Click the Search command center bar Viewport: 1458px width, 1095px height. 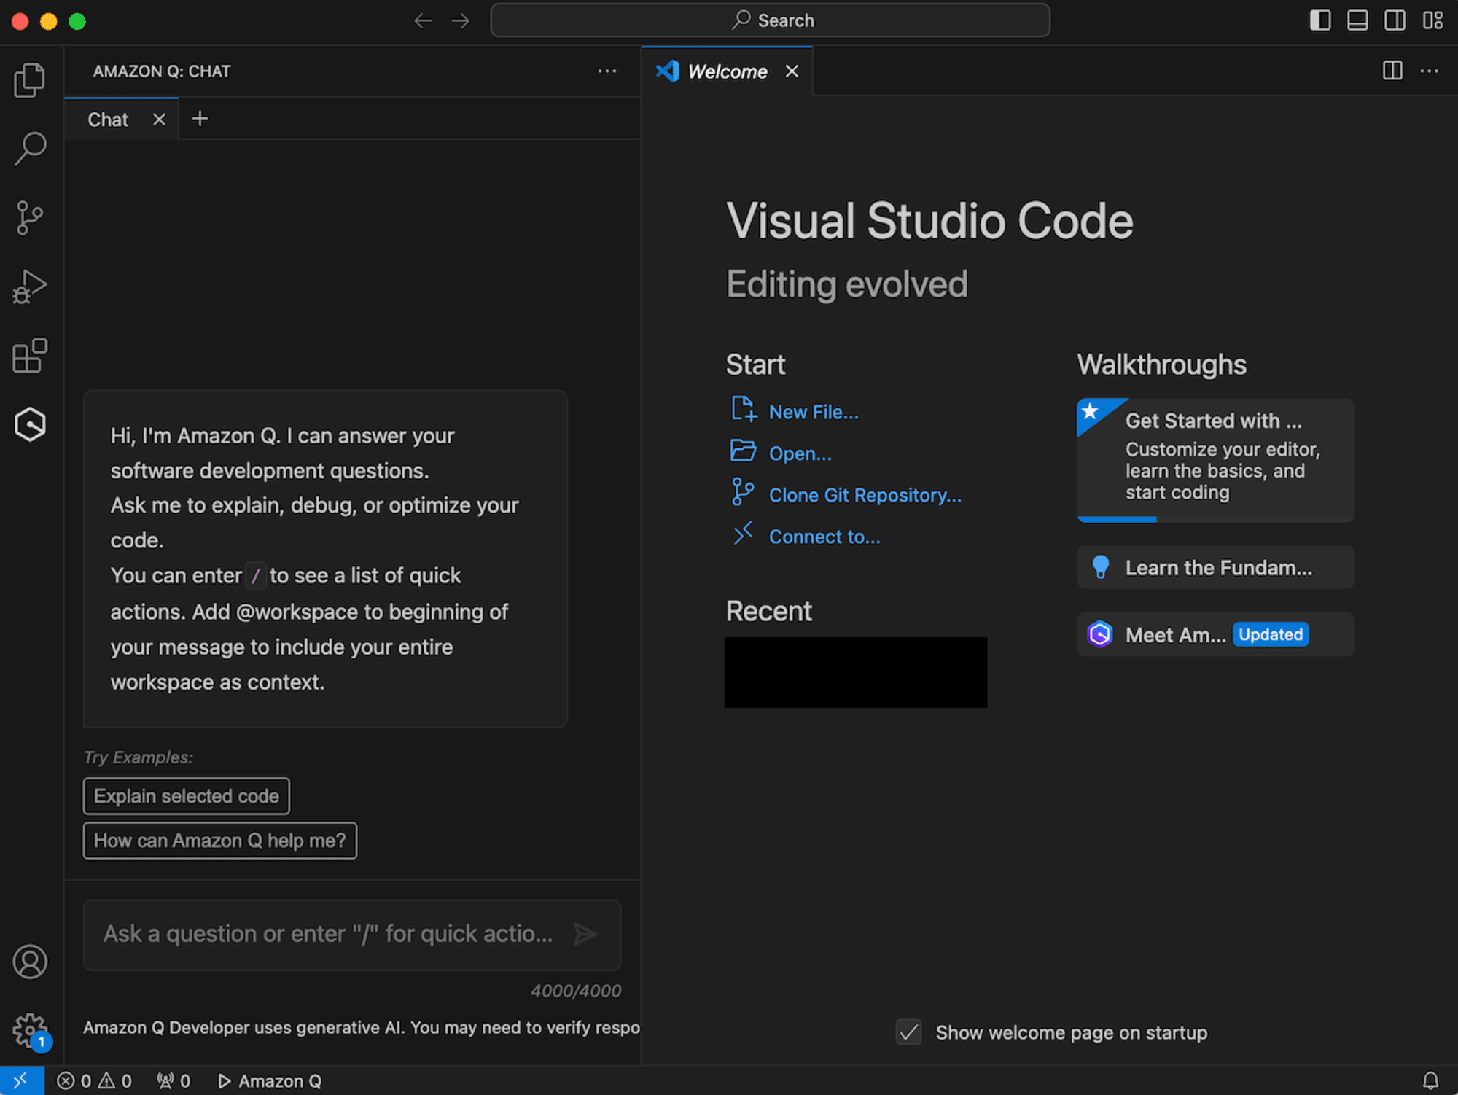(770, 20)
